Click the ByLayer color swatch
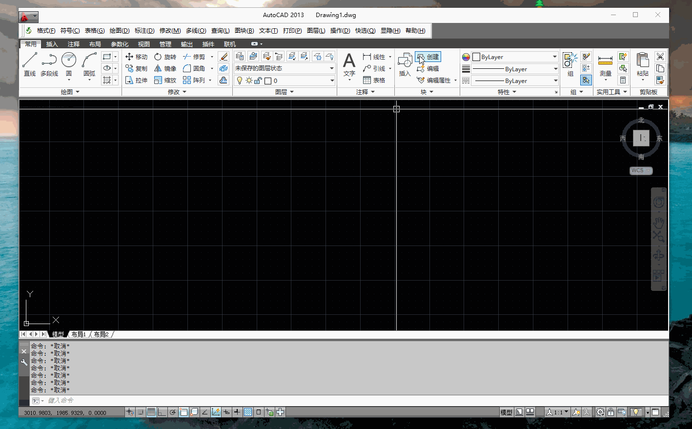Screen dimensions: 692x429 pyautogui.click(x=476, y=57)
